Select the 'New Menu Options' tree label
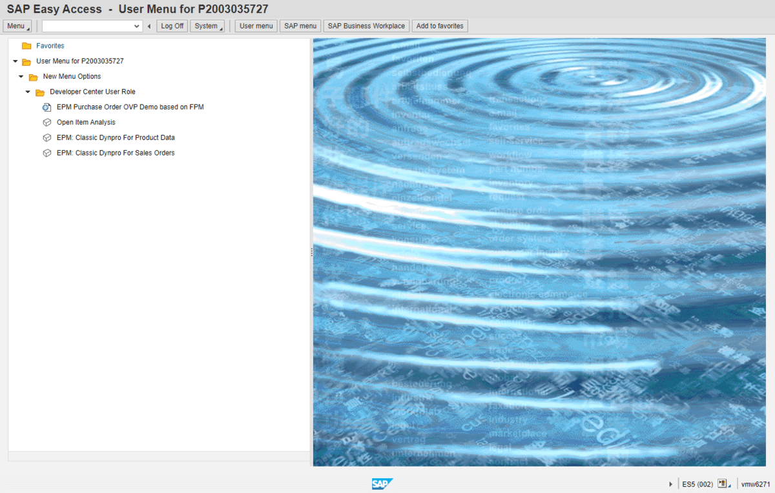Viewport: 775px width, 493px height. pos(72,77)
